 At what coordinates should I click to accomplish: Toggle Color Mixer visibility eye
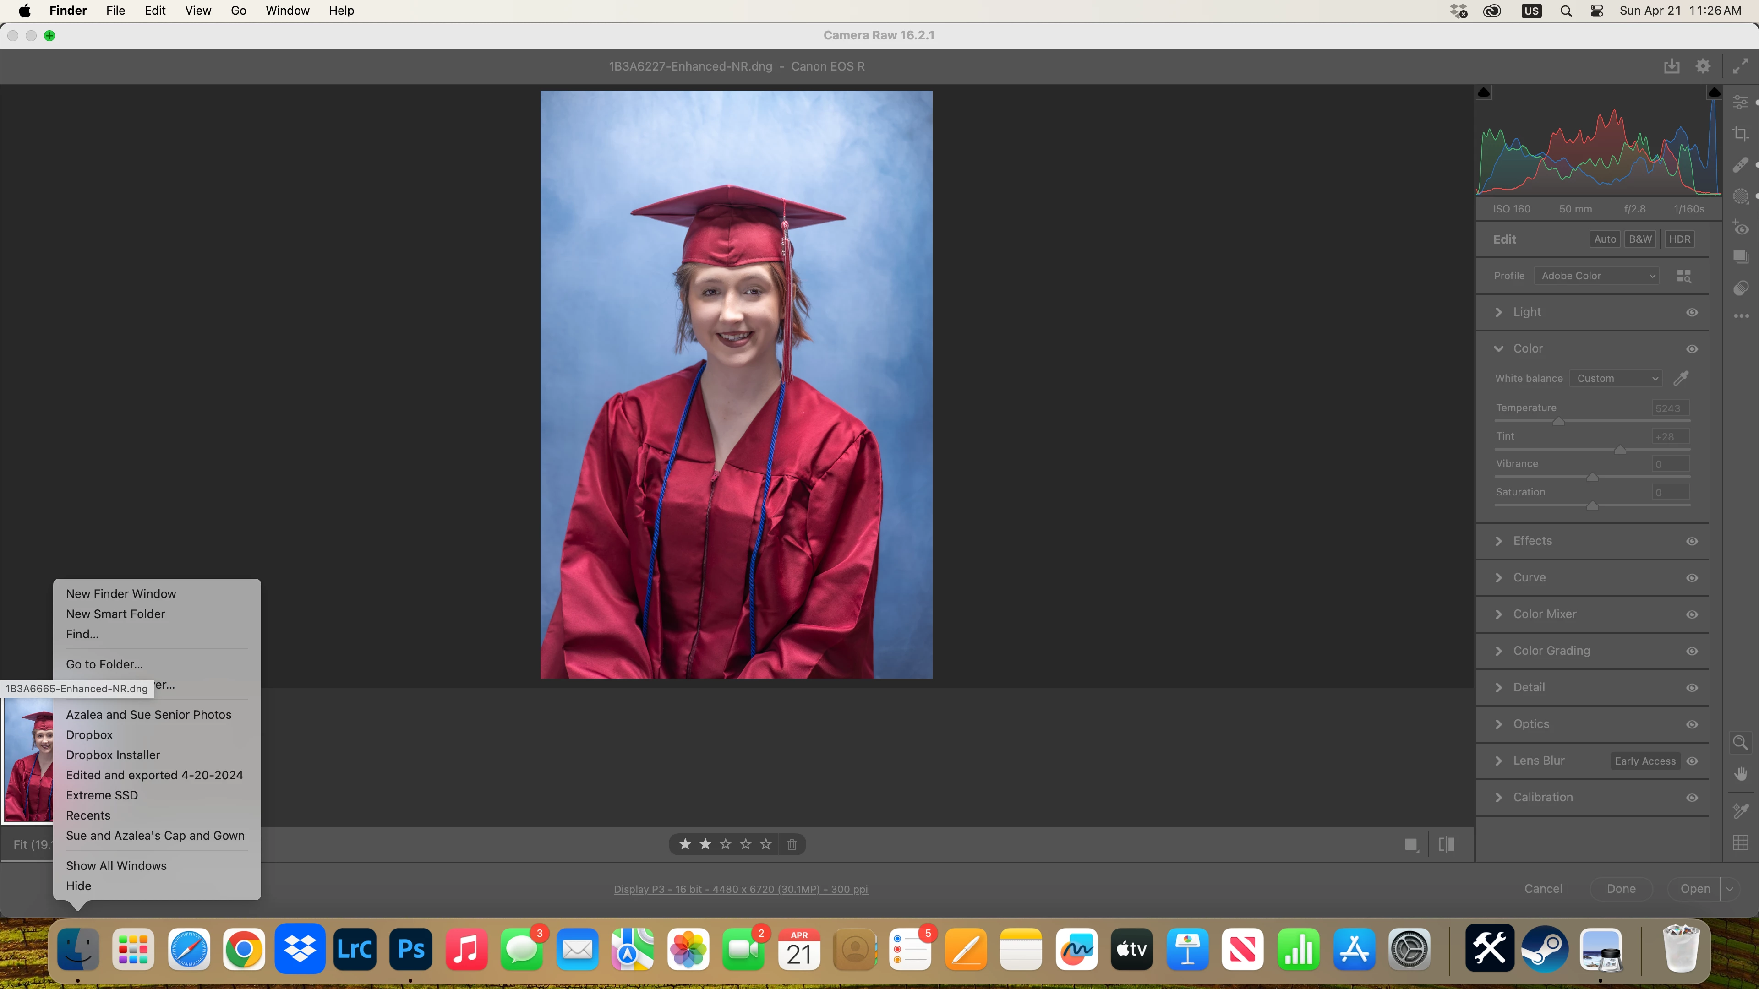coord(1692,614)
